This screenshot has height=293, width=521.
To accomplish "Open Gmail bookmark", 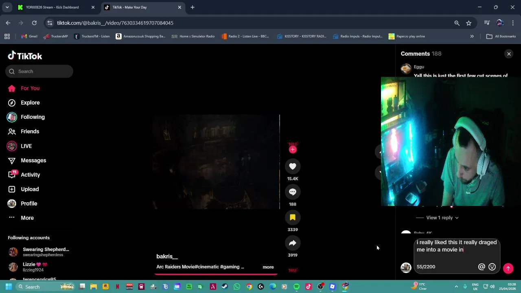I will [x=29, y=36].
